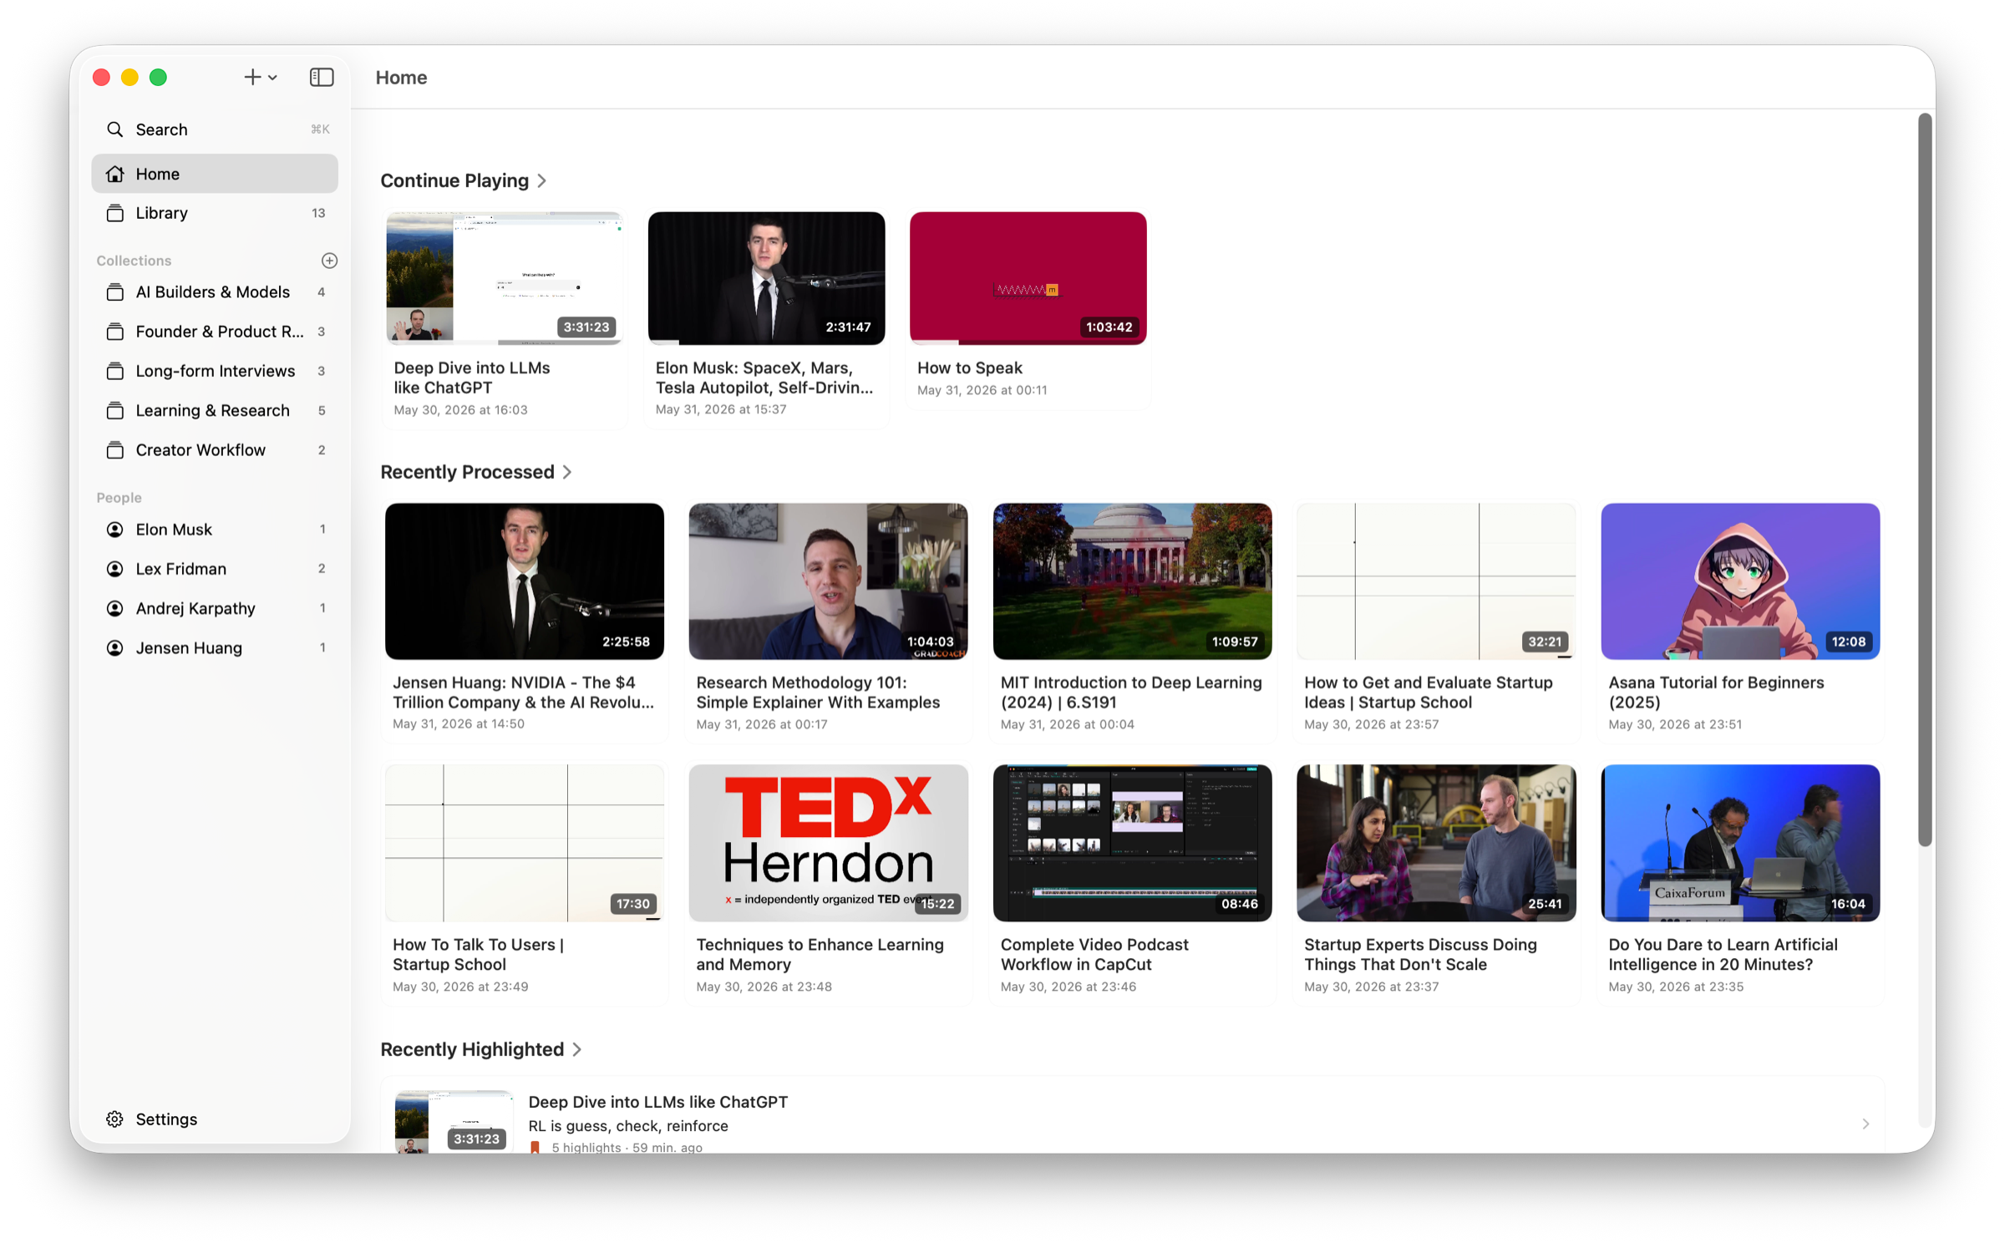Click the vertical scrollbar on the right
The image size is (2005, 1243).
[1925, 479]
